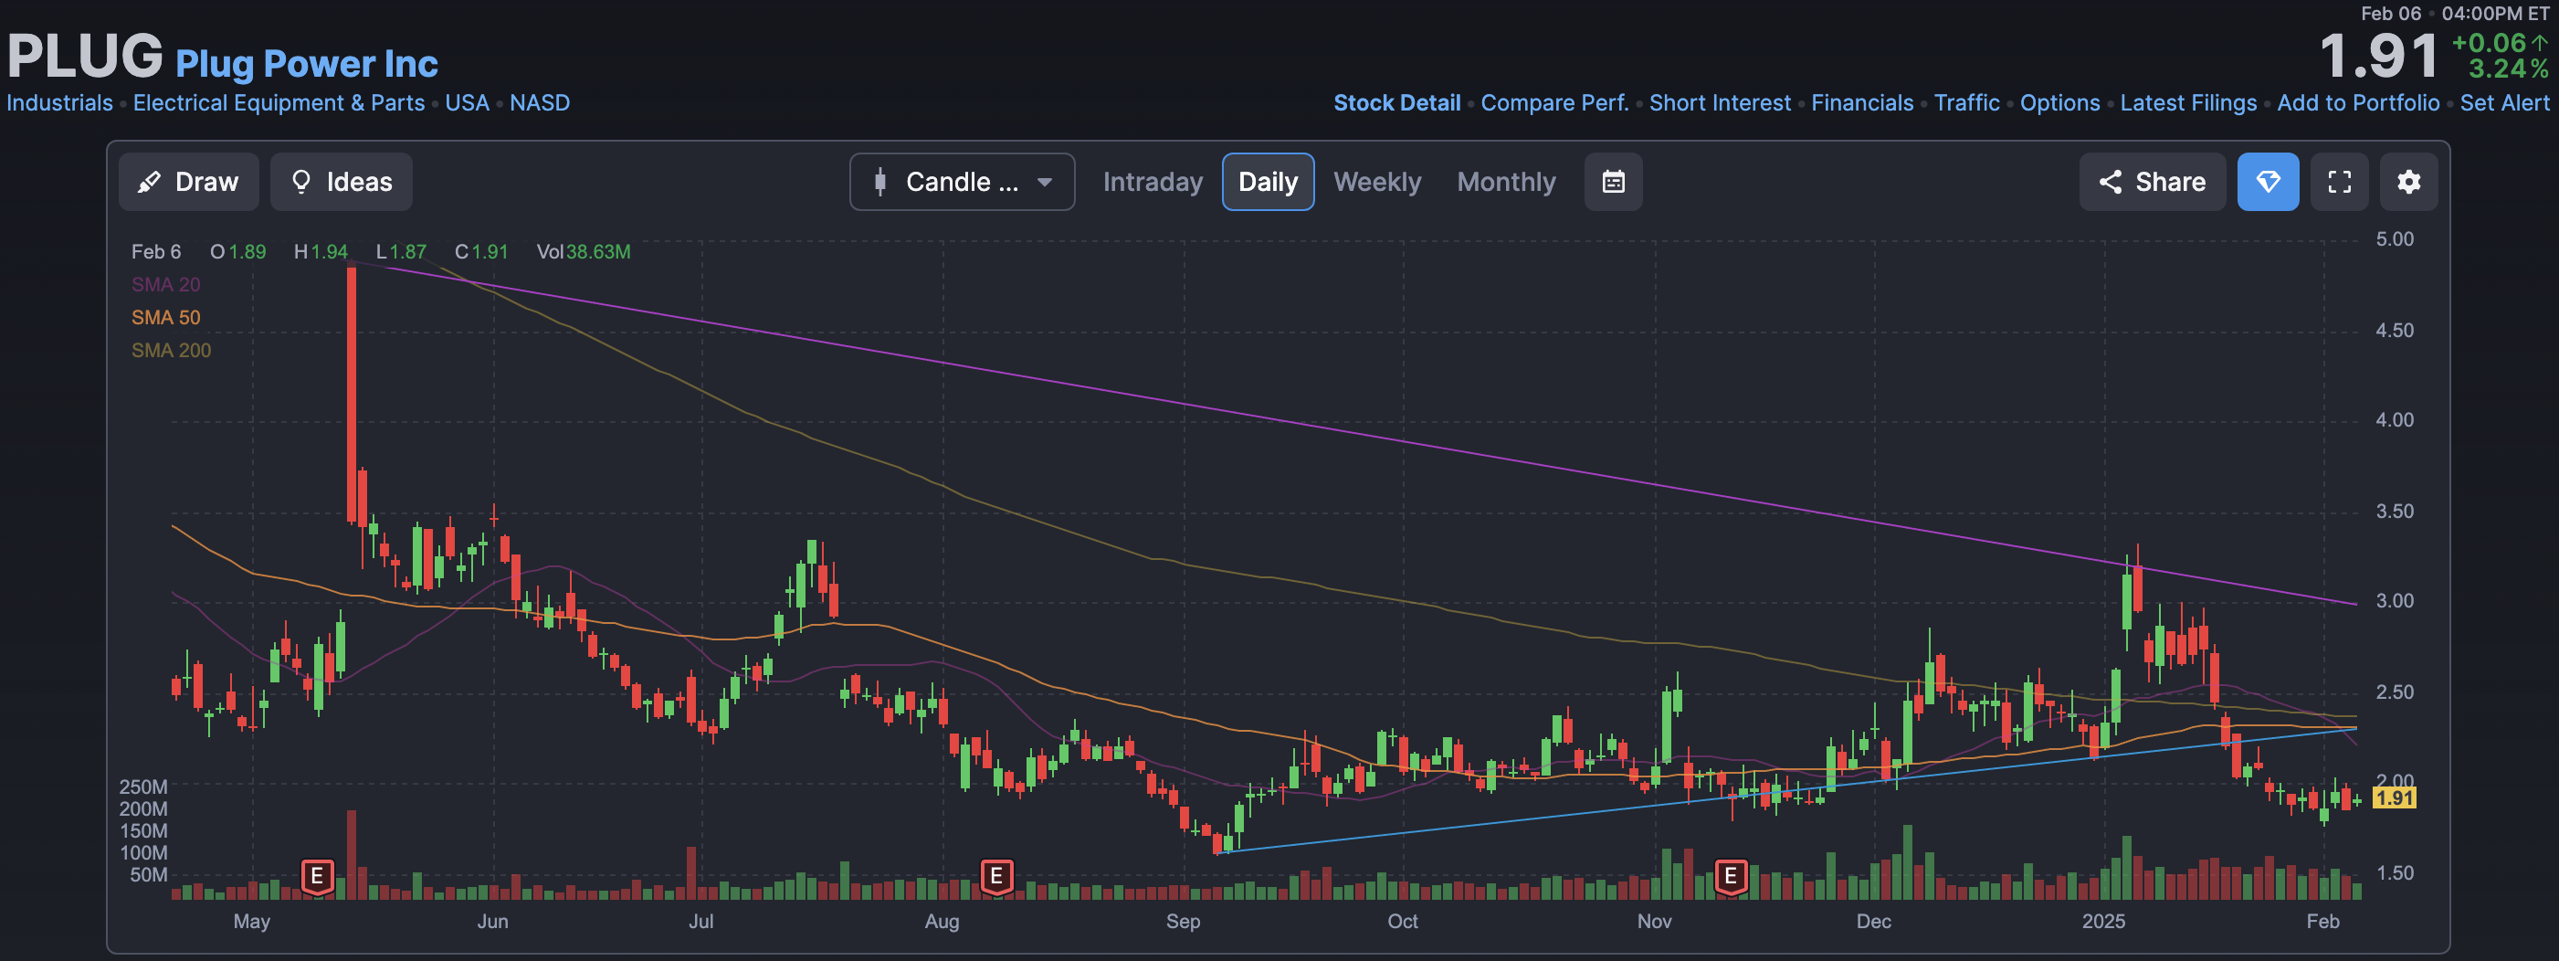The width and height of the screenshot is (2559, 961).
Task: Click the May earnings E marker
Action: tap(317, 877)
